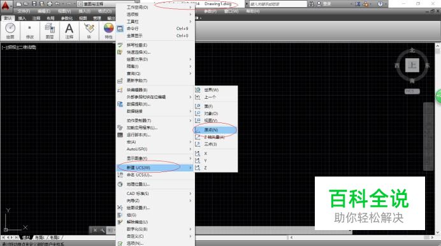Screen dimensions: 441x246
Task: Select 快速选择(K)... menu entry
Action: click(x=155, y=52)
